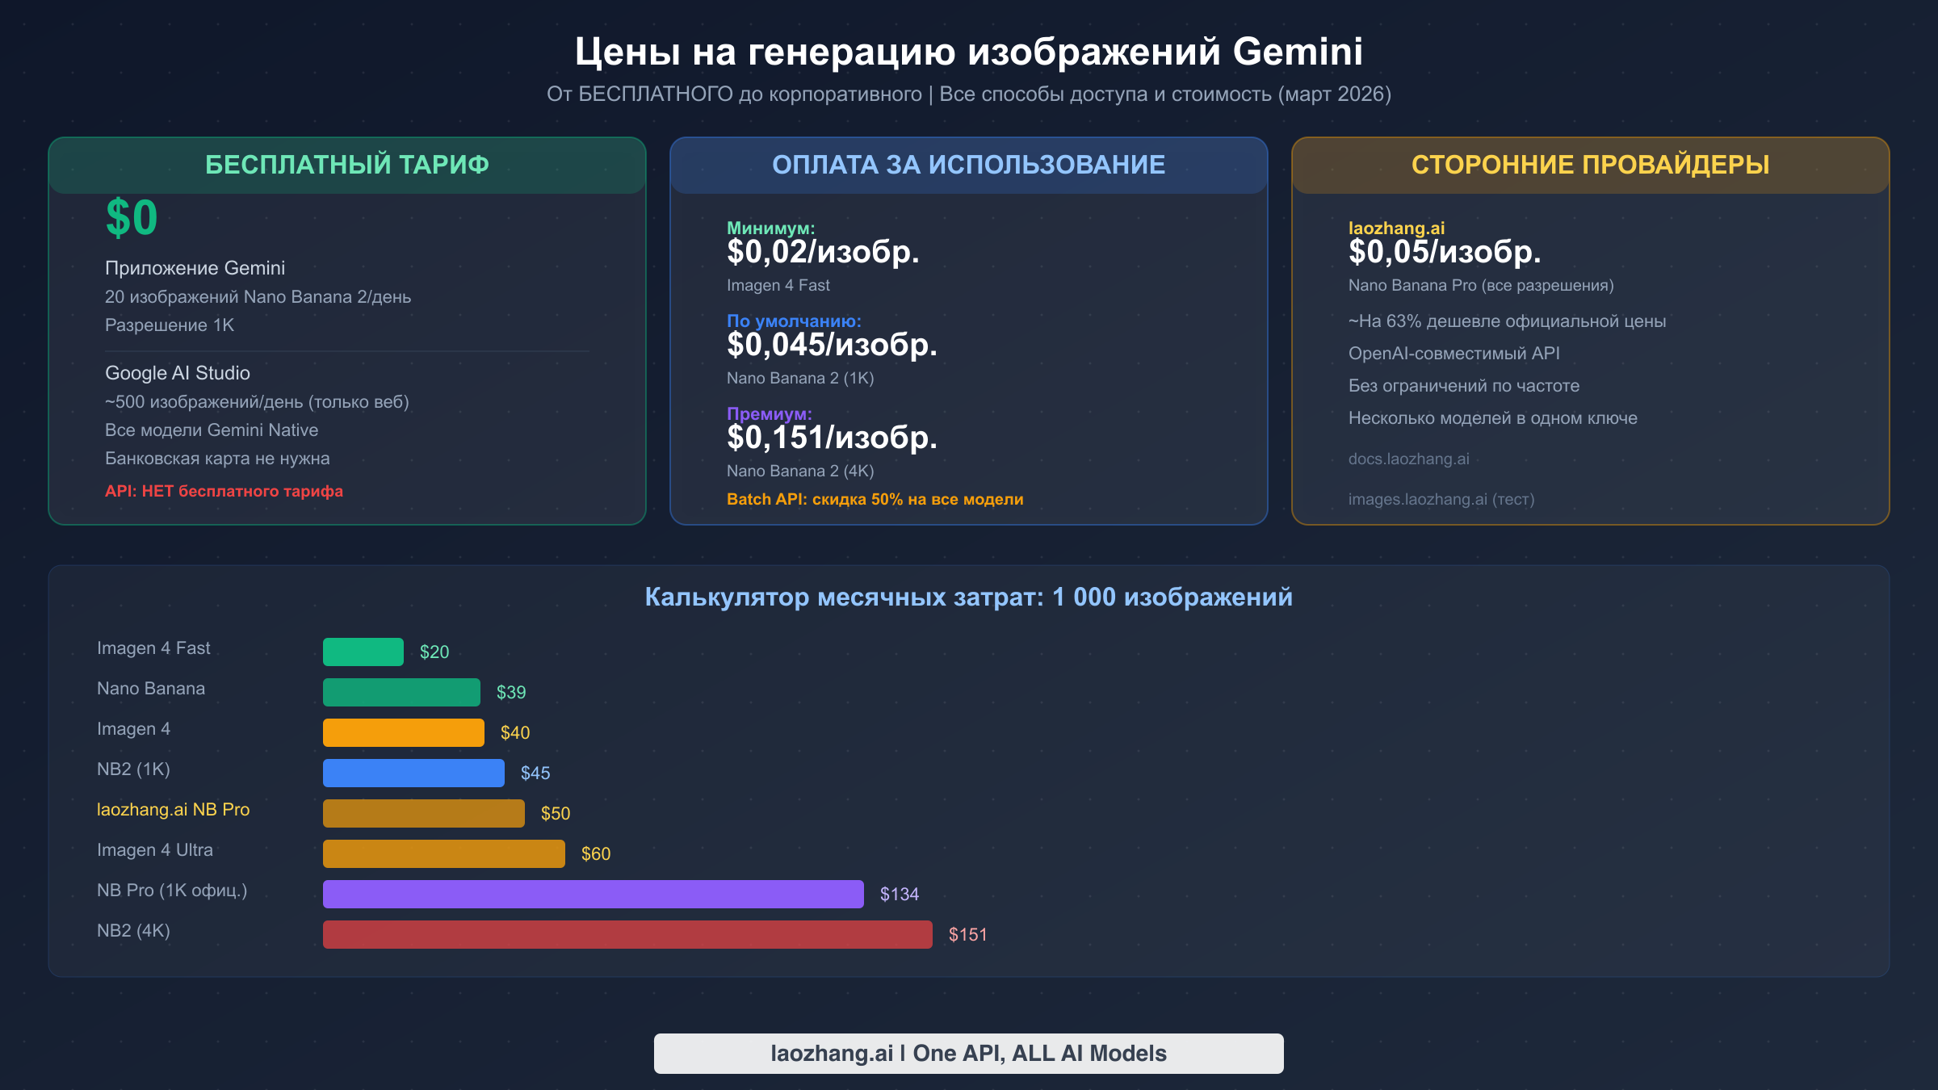Click the NB2 (4K) $151 red bar

(627, 934)
